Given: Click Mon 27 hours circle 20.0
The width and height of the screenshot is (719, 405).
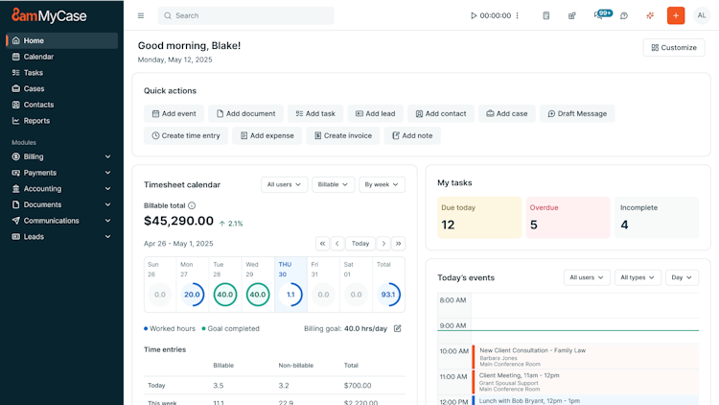Looking at the screenshot, I should (x=192, y=295).
